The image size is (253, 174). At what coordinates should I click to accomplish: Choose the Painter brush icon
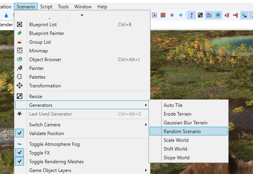point(20,68)
